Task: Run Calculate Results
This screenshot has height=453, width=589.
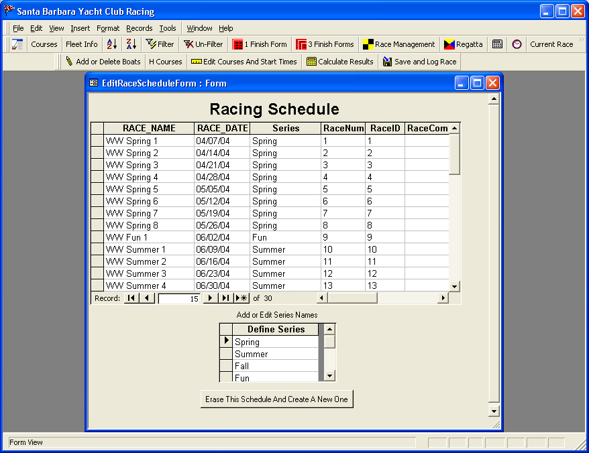Action: (340, 62)
